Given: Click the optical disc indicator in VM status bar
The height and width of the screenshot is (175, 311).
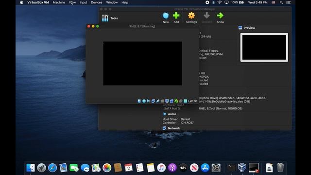Looking at the screenshot, I should coord(144,101).
